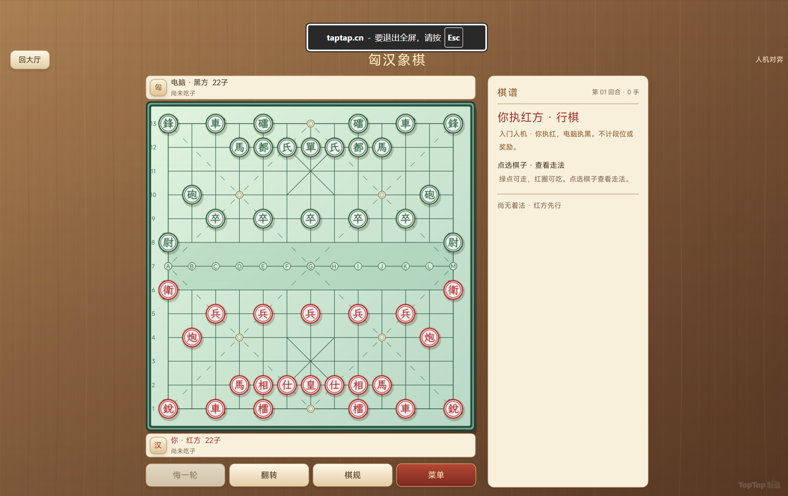The width and height of the screenshot is (788, 496).
Task: Select the left red 車 chariot on row 1
Action: point(215,409)
